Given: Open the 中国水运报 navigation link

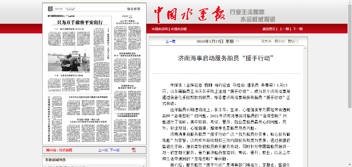Looking at the screenshot, I should [179, 29].
